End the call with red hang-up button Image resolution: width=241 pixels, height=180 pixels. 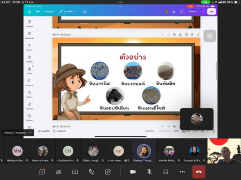[x=199, y=172]
